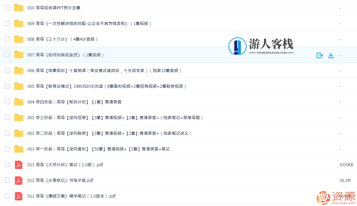Share folder 007 using the share icon

319,55
